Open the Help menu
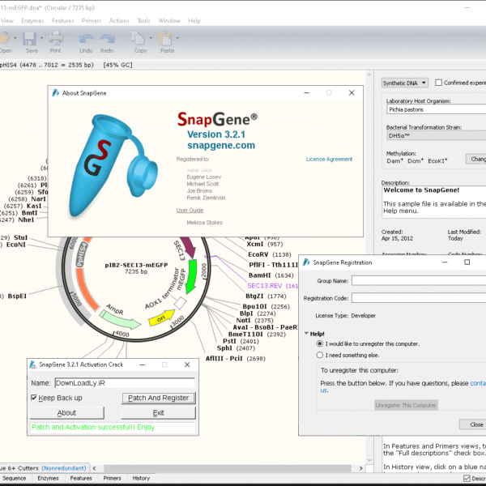 (194, 21)
